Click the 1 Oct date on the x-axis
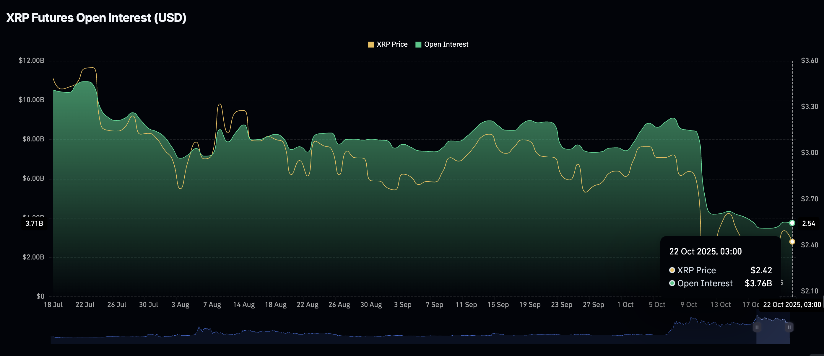This screenshot has width=824, height=356. (625, 305)
